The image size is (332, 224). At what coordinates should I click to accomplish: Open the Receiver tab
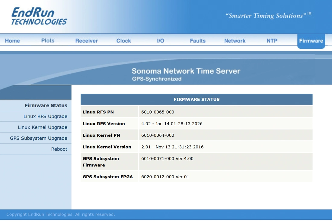click(86, 41)
